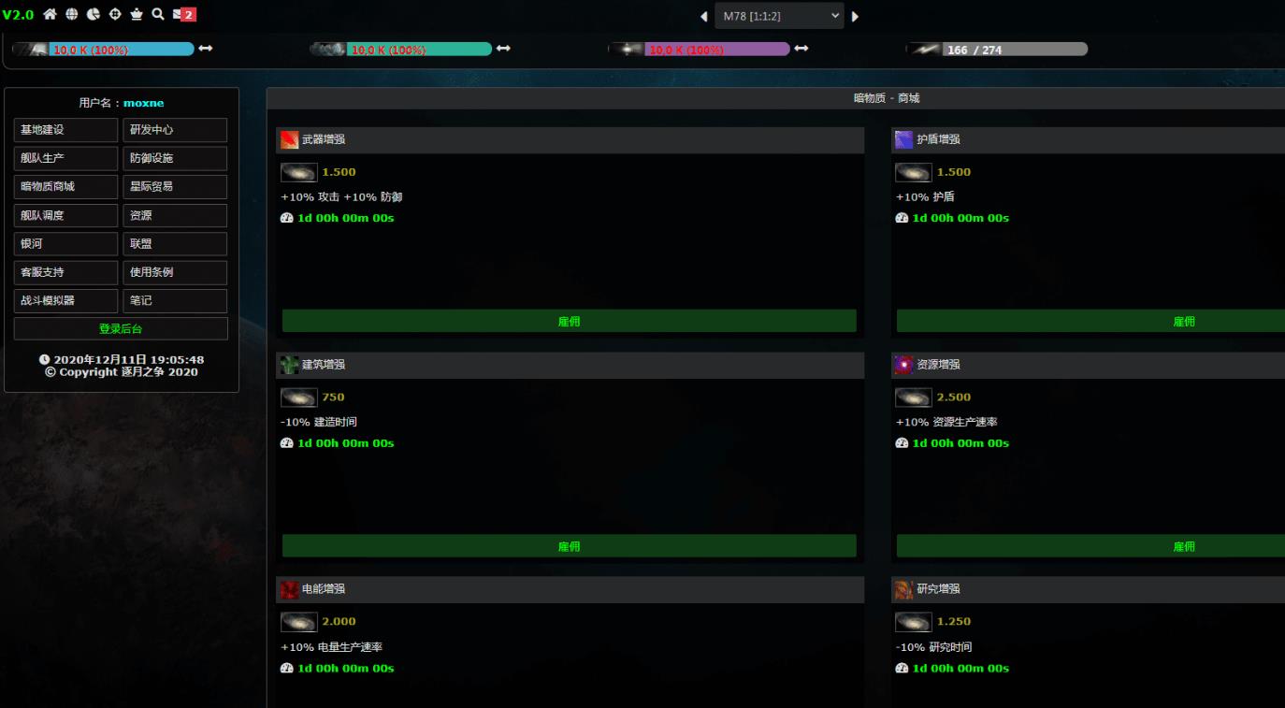
Task: Open the M78 [1:1:2] planet dropdown
Action: [x=779, y=16]
